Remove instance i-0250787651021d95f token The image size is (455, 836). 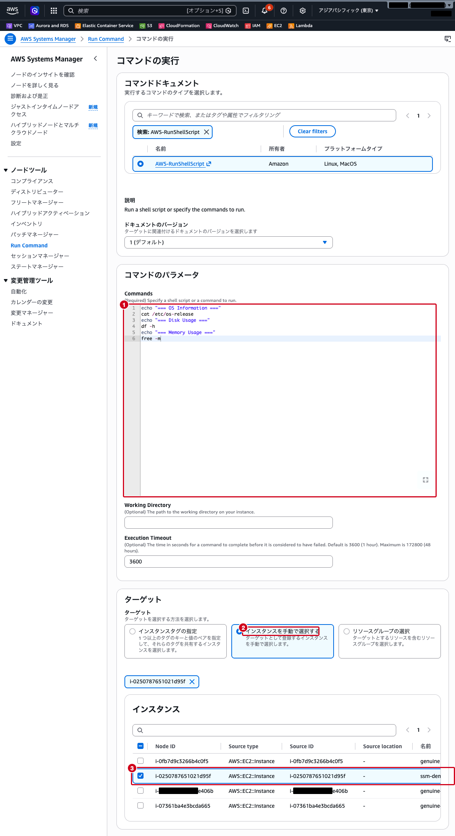pos(192,681)
